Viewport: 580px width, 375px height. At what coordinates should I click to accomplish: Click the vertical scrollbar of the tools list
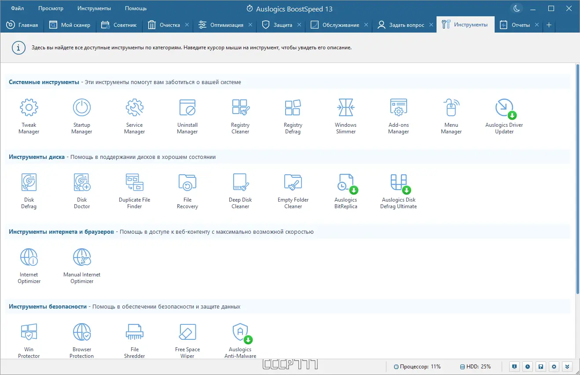point(577,178)
